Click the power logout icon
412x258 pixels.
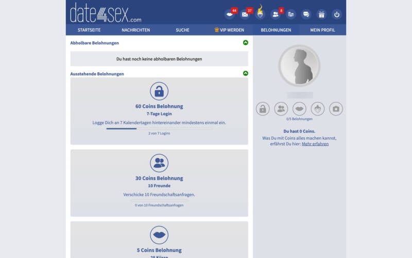337,14
